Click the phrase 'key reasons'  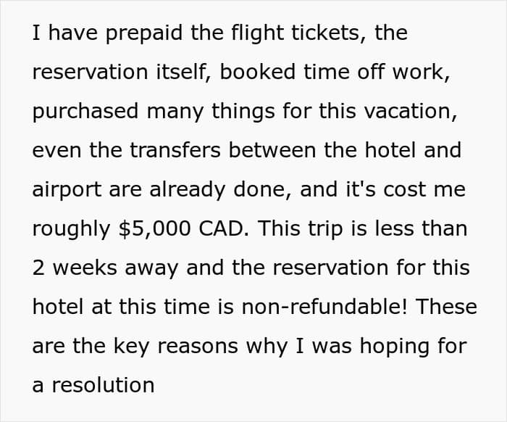(175, 346)
